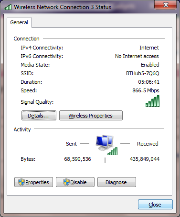The image size is (180, 217).
Task: Click the sent bytes value 68,590,536
Action: click(77, 159)
